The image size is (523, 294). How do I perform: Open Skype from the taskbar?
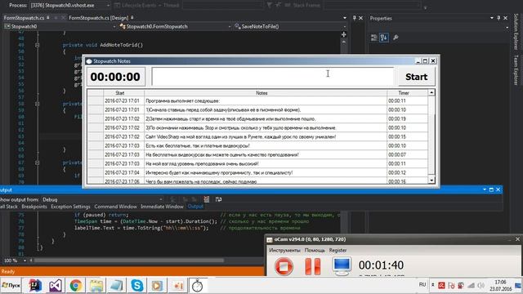[136, 285]
